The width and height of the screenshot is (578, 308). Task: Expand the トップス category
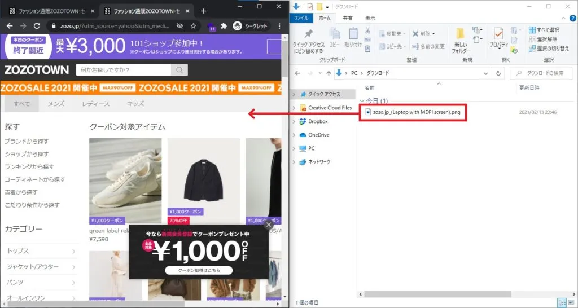tap(41, 251)
